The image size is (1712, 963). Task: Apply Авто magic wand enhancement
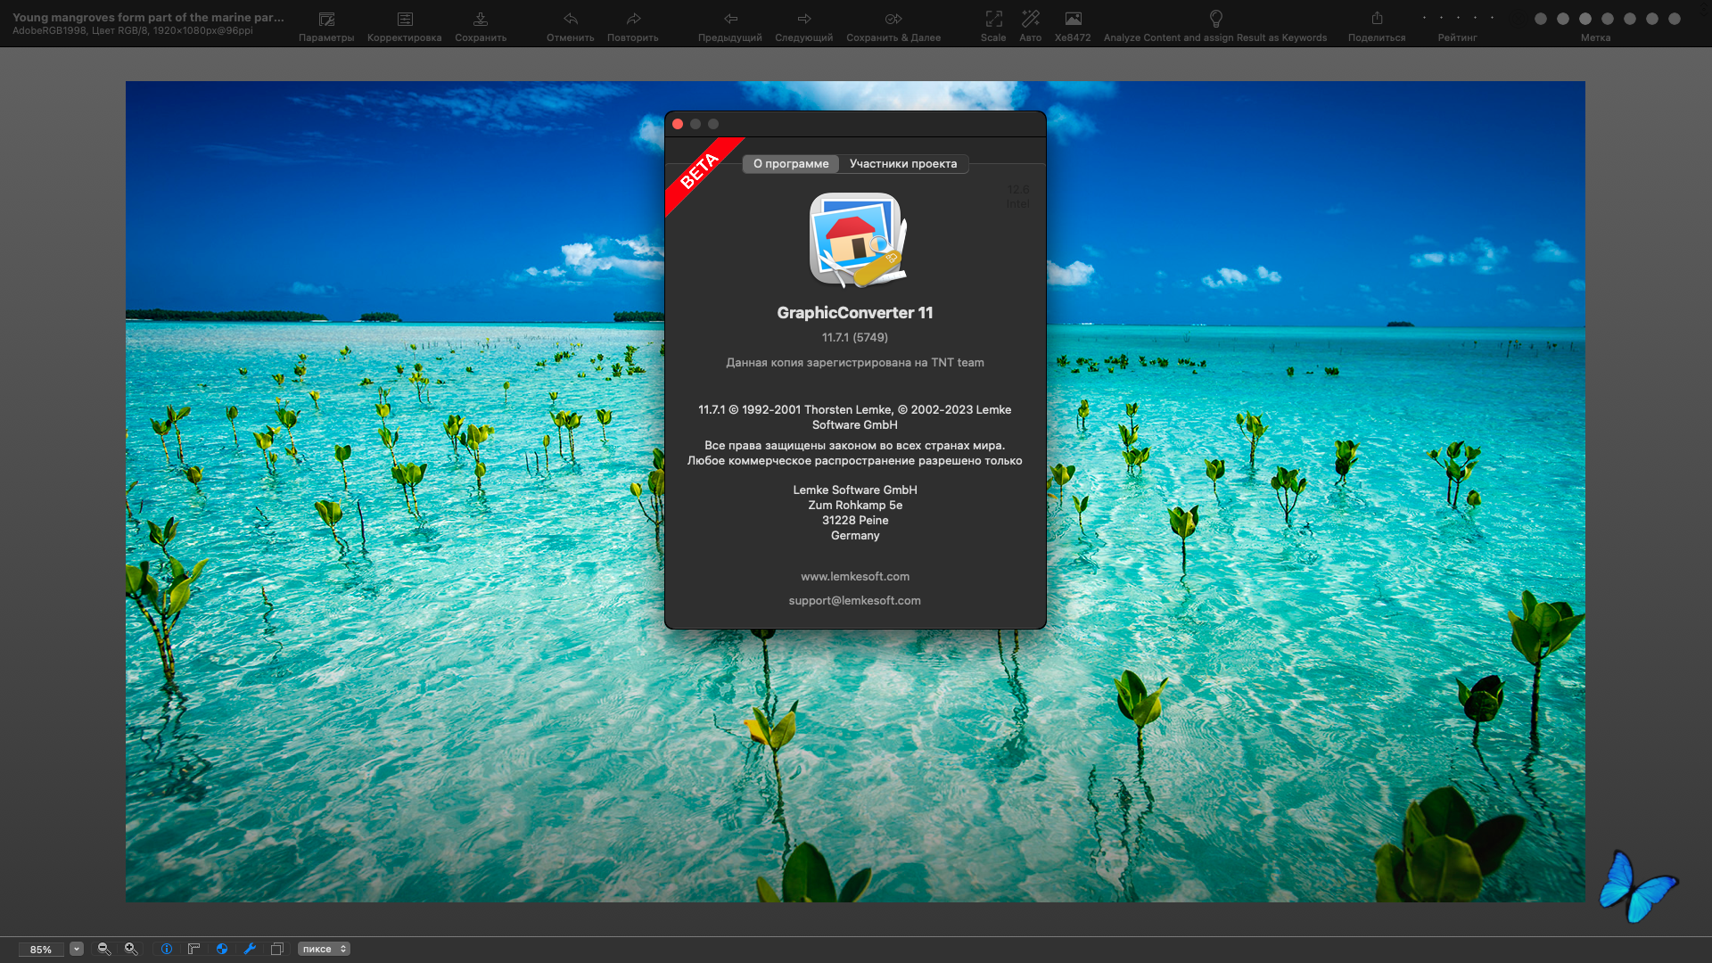1030,20
